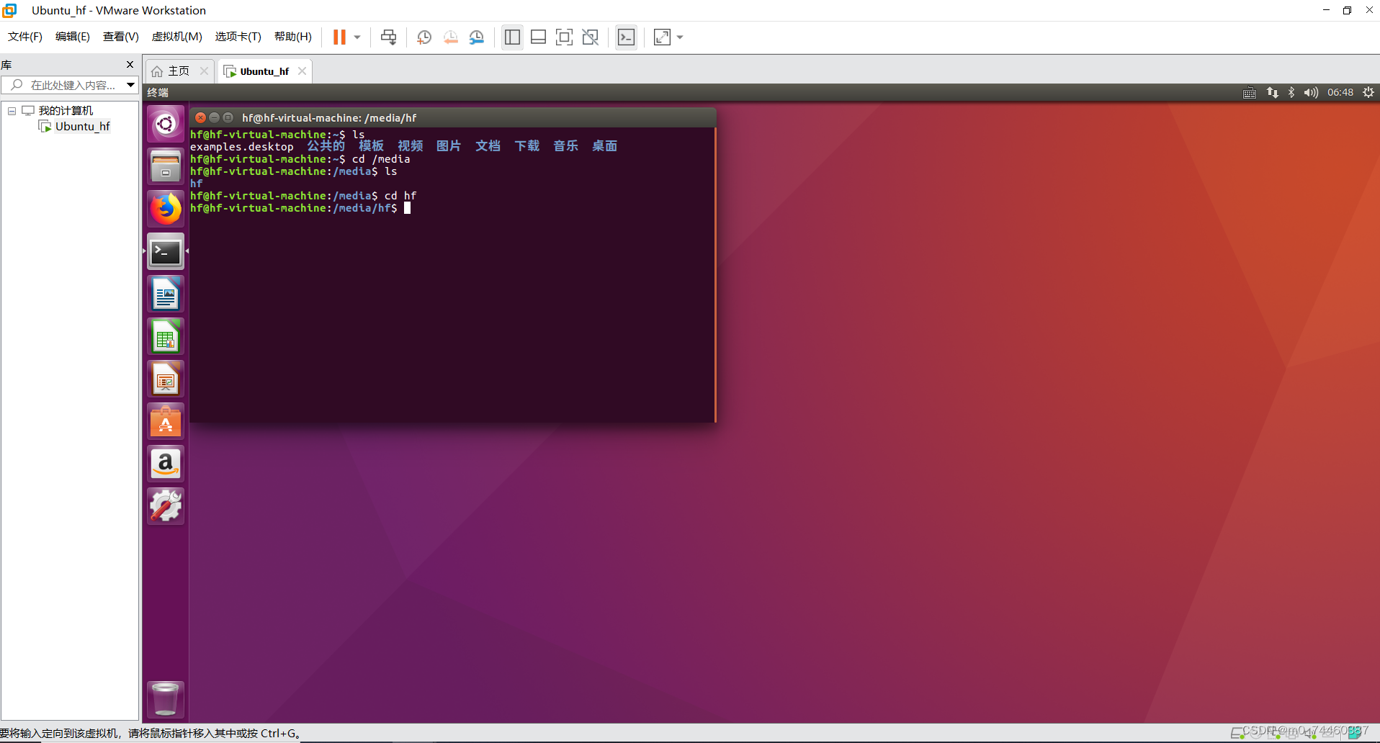Launch Firefox from the launcher
Viewport: 1380px width, 743px height.
tap(166, 209)
